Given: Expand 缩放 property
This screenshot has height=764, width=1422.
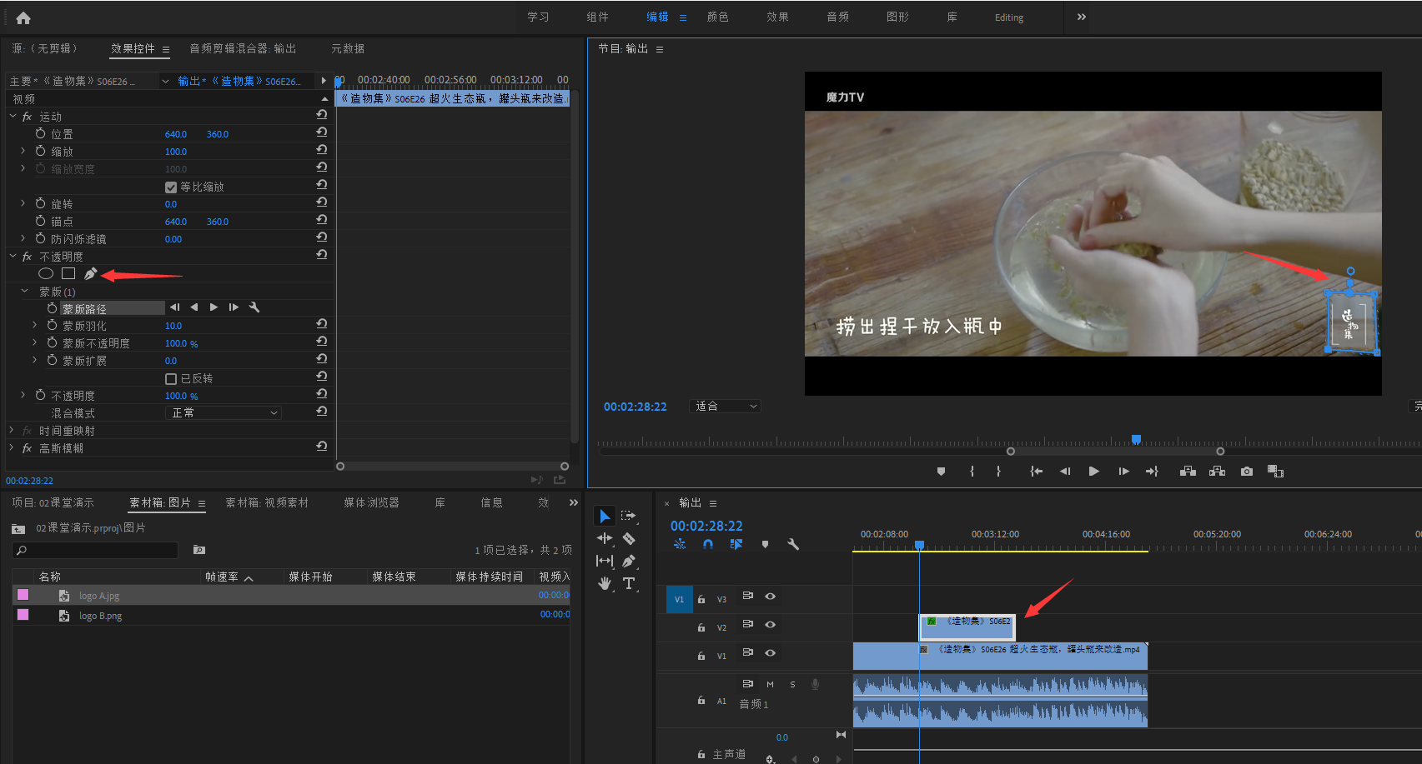Looking at the screenshot, I should (23, 152).
